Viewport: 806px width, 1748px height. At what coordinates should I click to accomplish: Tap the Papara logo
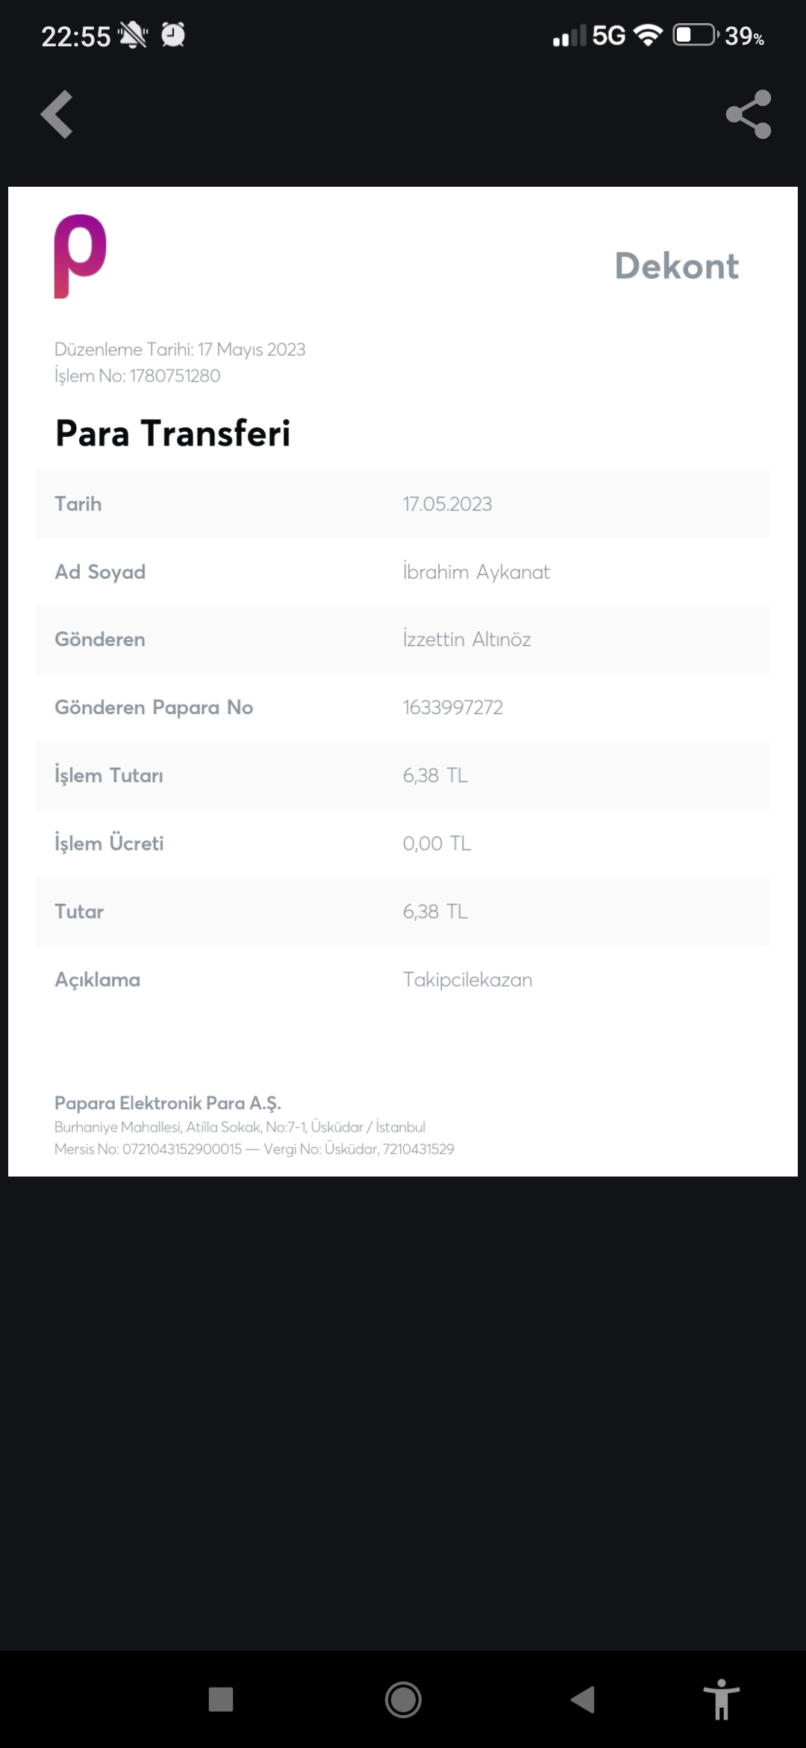click(x=81, y=256)
